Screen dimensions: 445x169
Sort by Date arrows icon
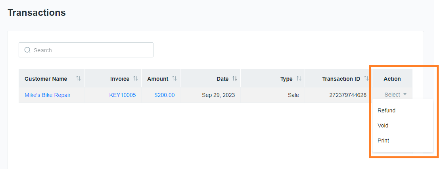[234, 79]
